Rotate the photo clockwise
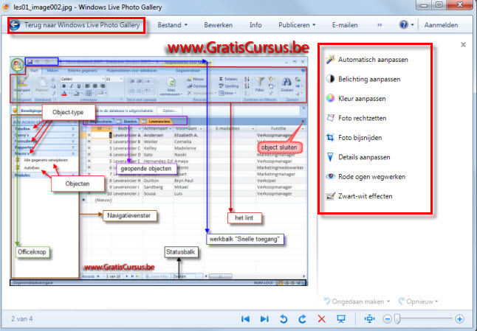This screenshot has height=331, width=477. 302,318
